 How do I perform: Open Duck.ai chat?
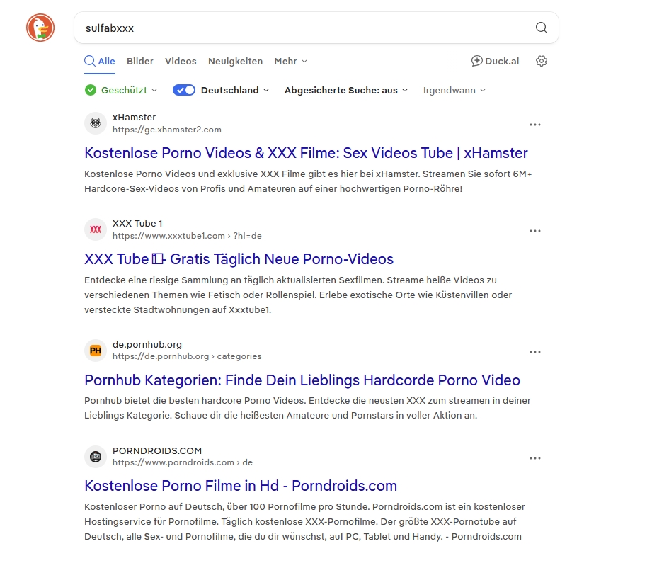[x=495, y=61]
